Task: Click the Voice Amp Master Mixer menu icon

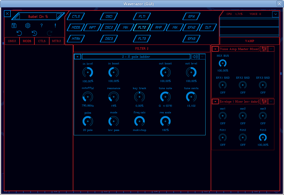Action: pyautogui.click(x=215, y=49)
